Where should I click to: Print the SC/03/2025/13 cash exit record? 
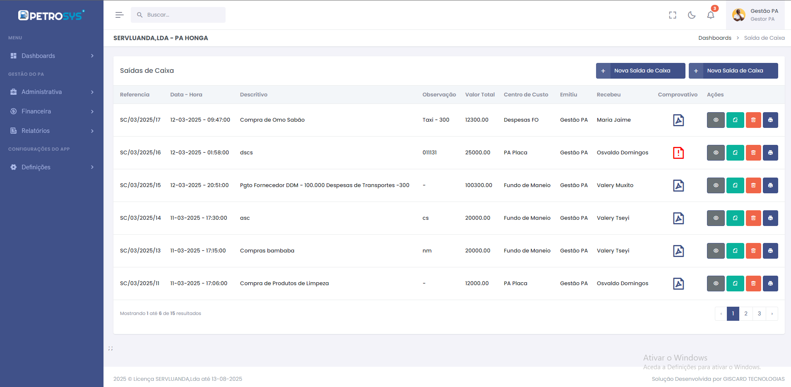770,251
